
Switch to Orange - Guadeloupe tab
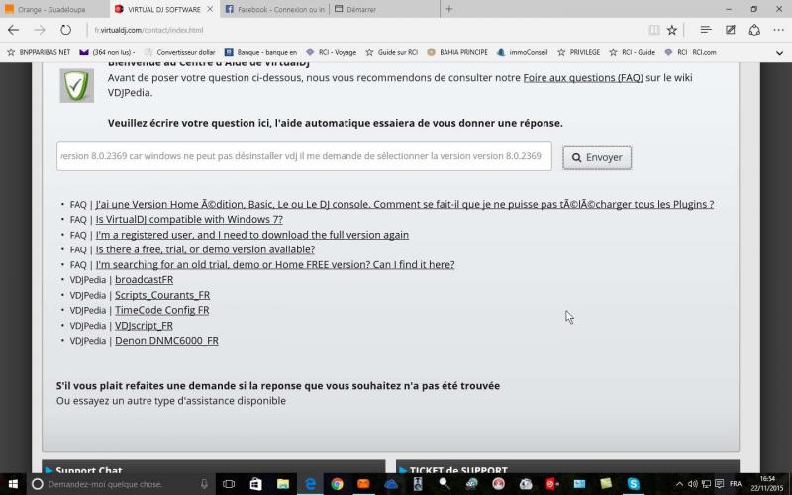click(53, 9)
